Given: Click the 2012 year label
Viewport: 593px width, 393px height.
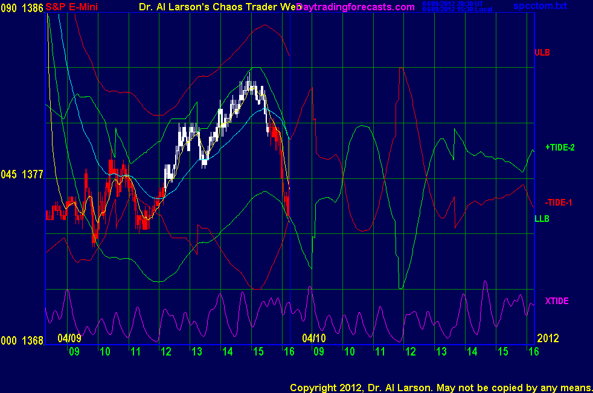Looking at the screenshot, I should pos(549,337).
